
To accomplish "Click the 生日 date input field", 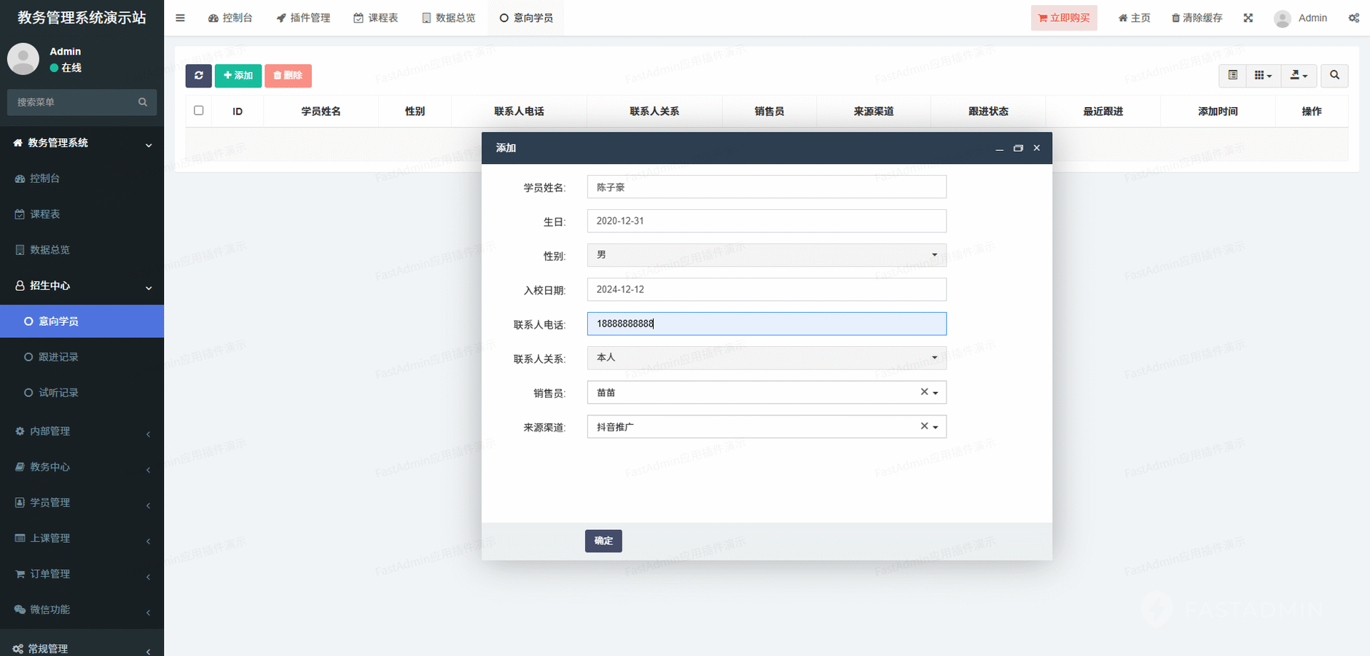I will click(x=766, y=221).
